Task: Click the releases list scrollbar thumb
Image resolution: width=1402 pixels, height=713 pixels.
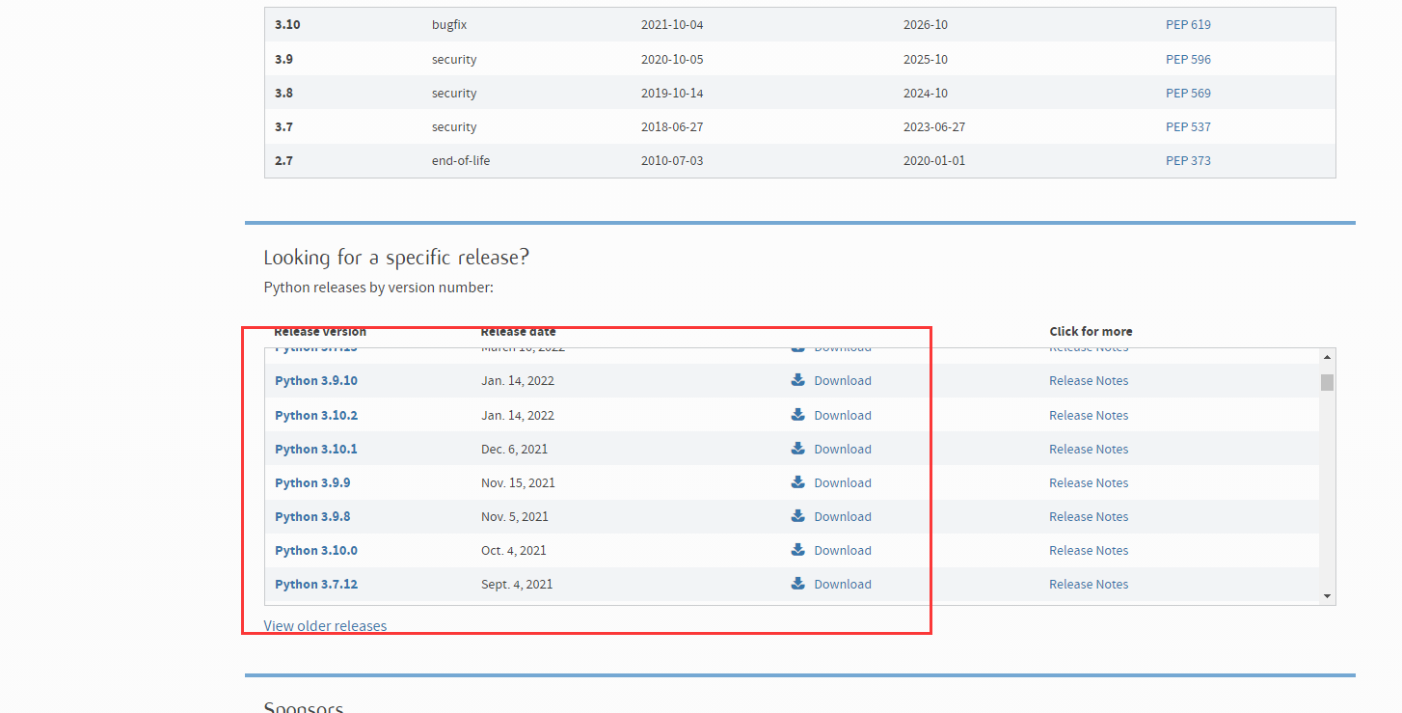Action: coord(1328,382)
